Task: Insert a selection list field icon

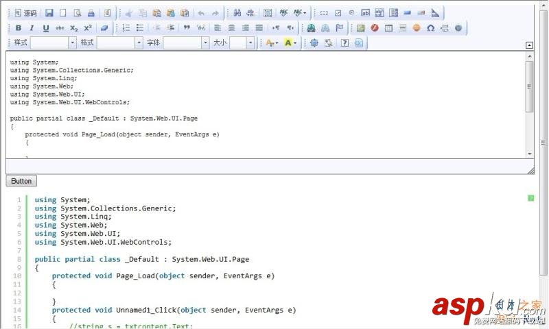Action: 393,13
